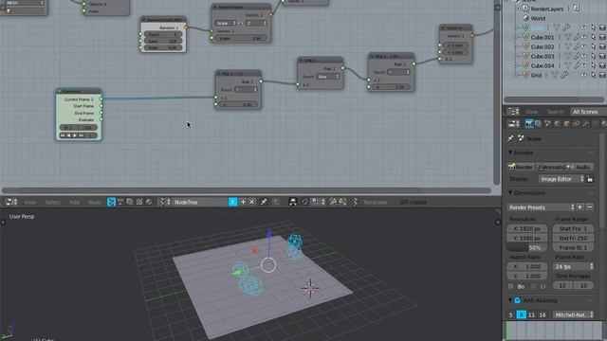The width and height of the screenshot is (607, 341).
Task: Click the wrench modifier icon on Grid row
Action: 564,75
